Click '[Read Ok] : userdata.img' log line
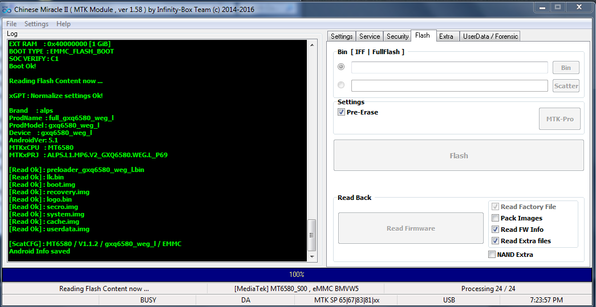The height and width of the screenshot is (307, 596). (50, 229)
